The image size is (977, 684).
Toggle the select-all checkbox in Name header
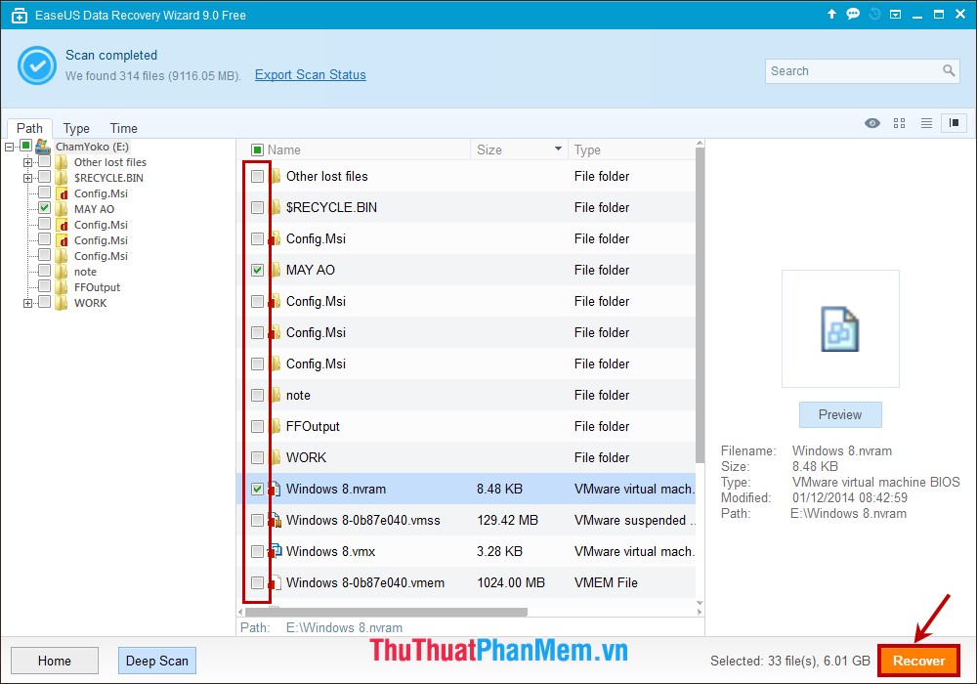(x=257, y=149)
